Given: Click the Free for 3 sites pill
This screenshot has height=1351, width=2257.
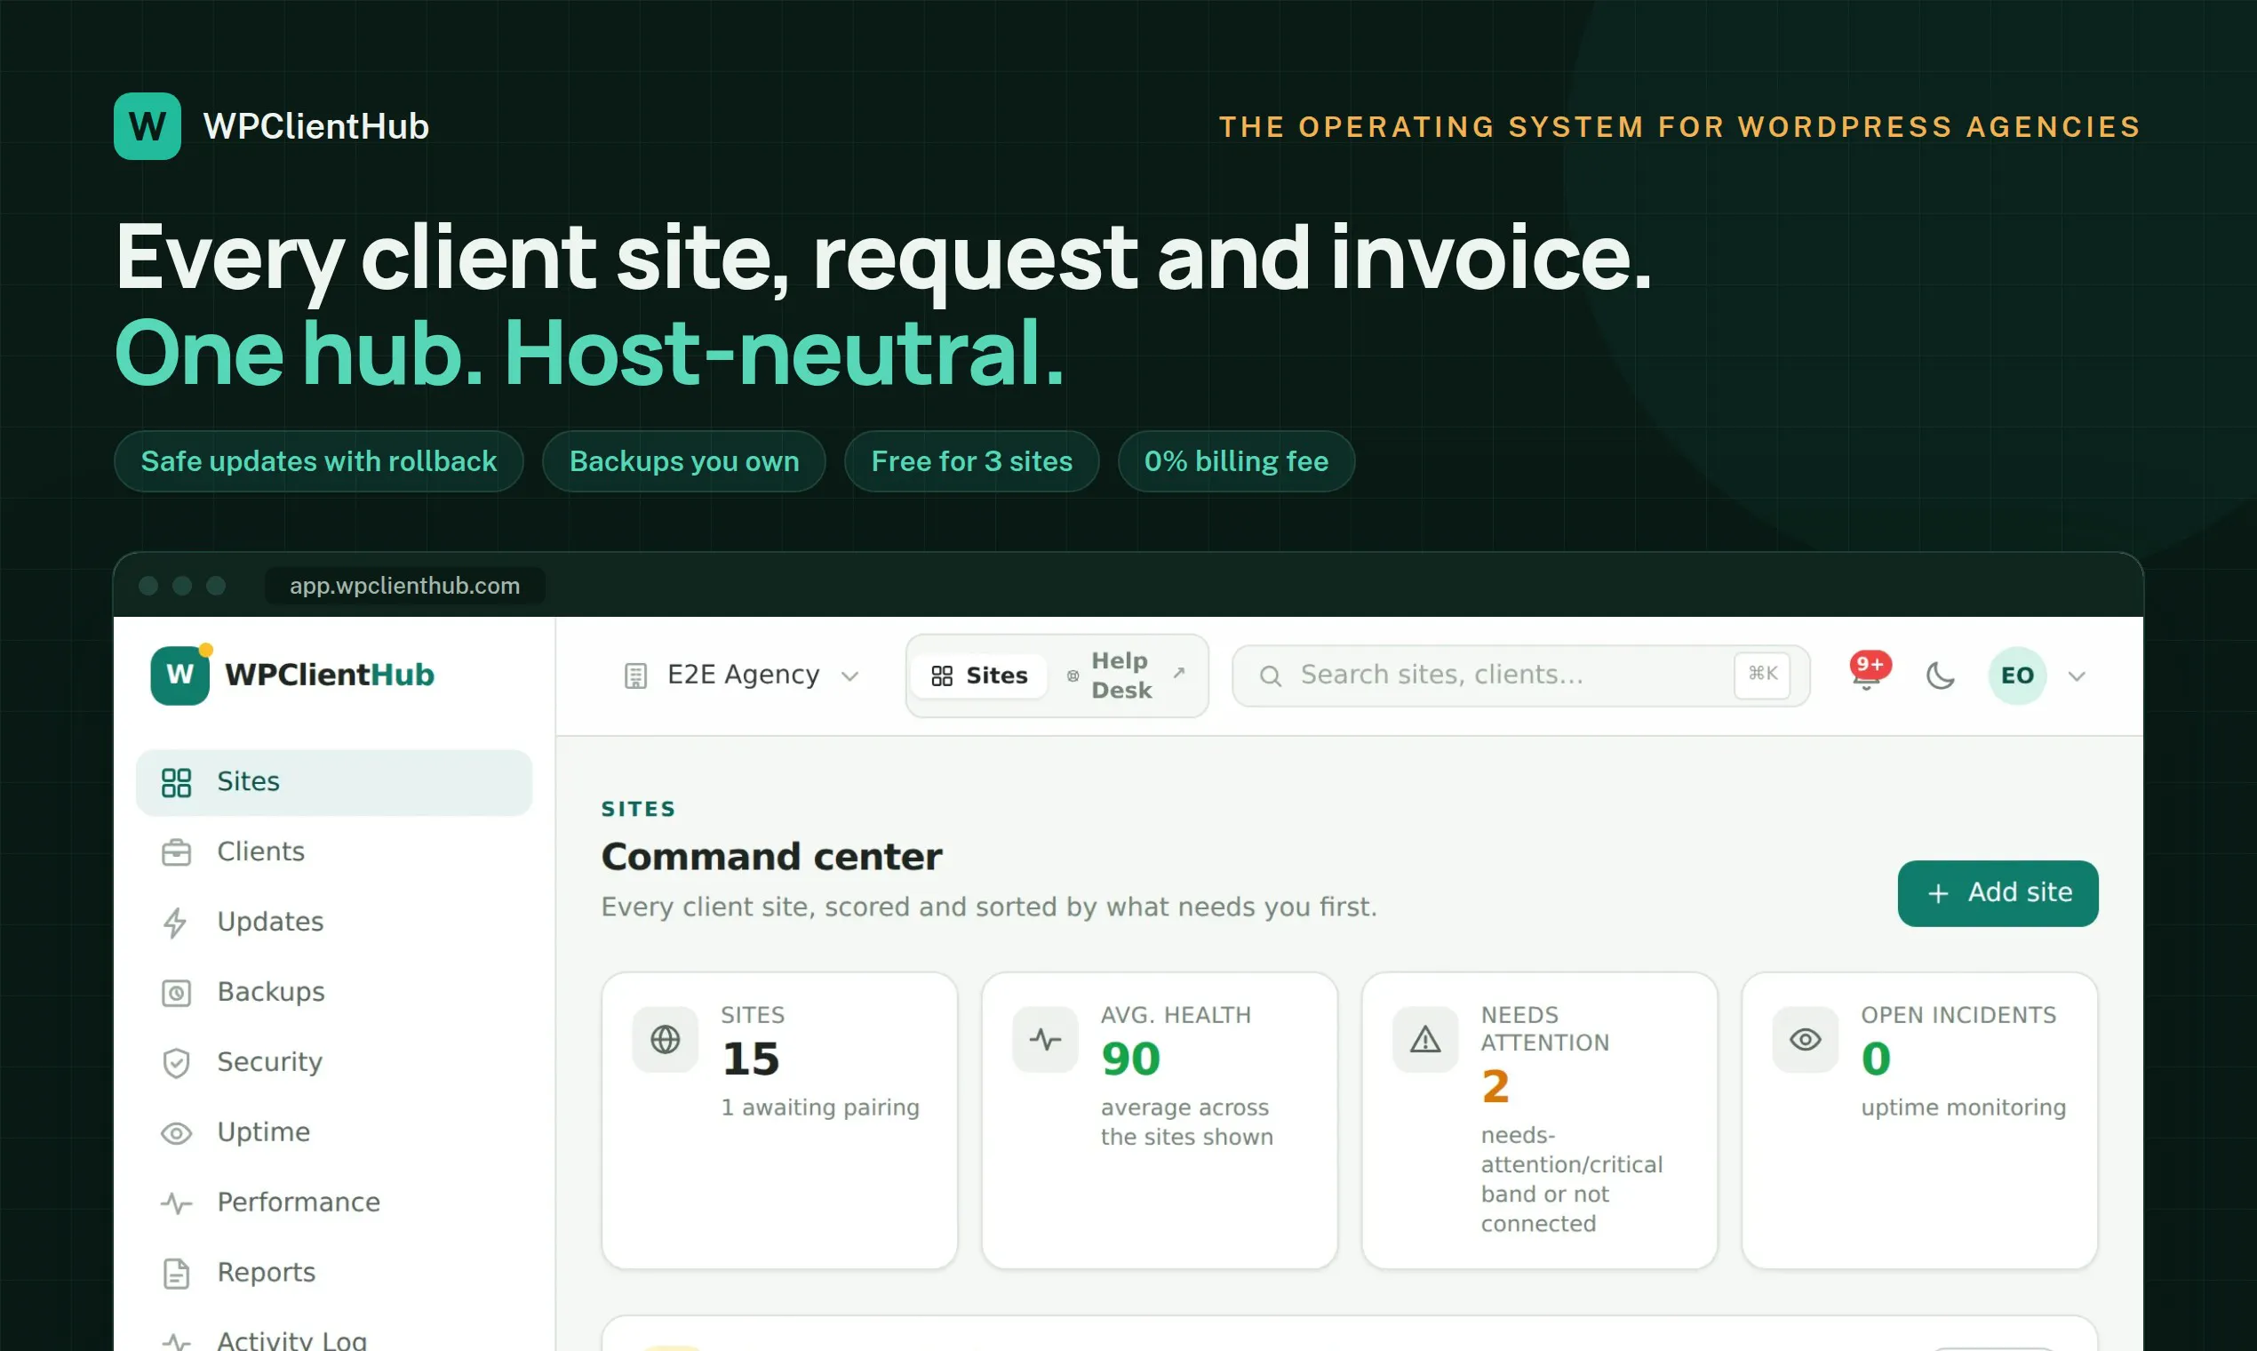Looking at the screenshot, I should (x=971, y=461).
